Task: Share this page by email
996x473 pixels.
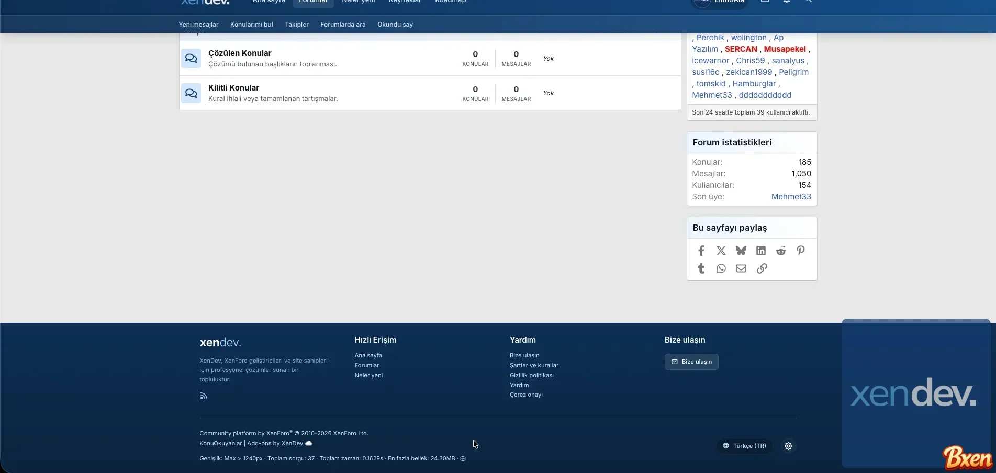Action: [741, 268]
